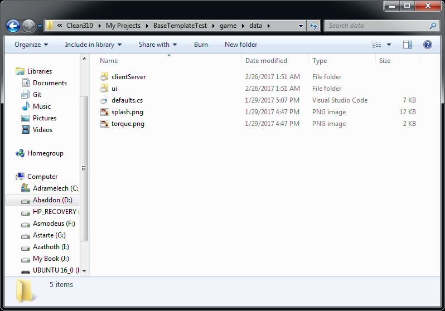Open the view options dropdown arrow
The width and height of the screenshot is (445, 311).
389,45
